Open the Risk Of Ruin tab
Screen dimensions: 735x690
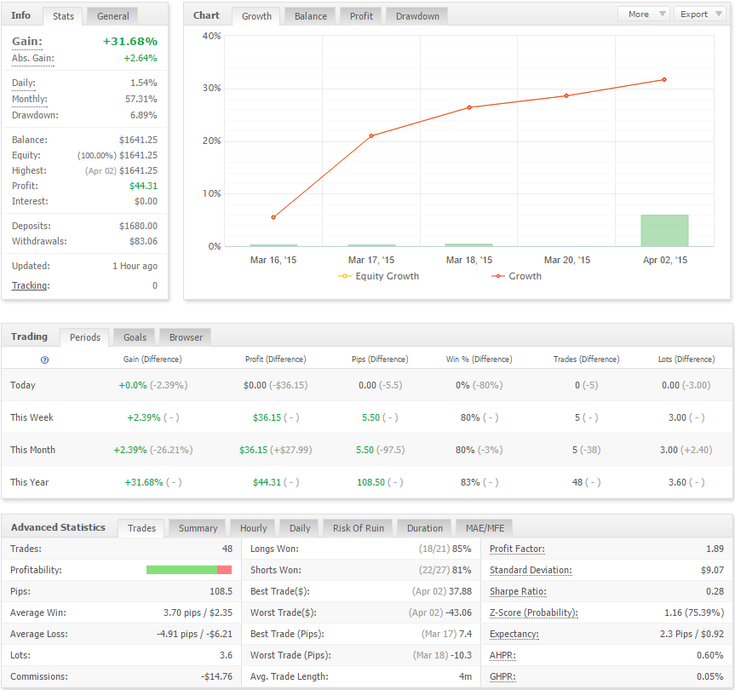[358, 528]
